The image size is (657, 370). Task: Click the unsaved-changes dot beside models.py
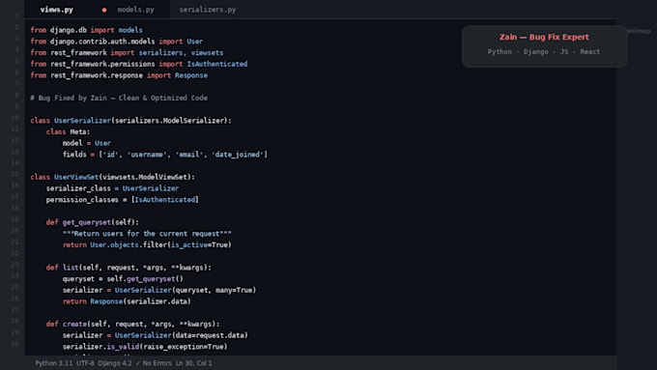tap(104, 10)
